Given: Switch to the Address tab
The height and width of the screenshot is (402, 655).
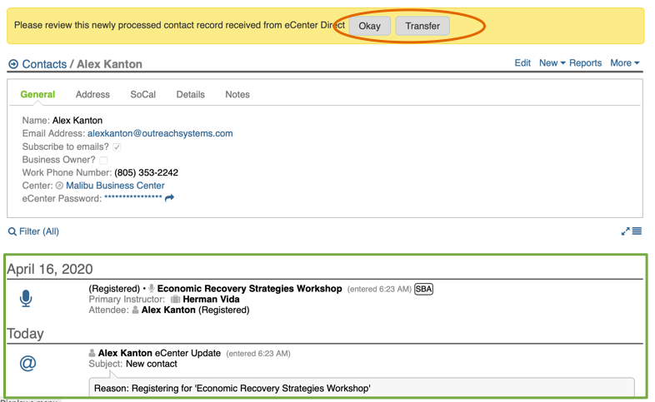Looking at the screenshot, I should point(92,95).
